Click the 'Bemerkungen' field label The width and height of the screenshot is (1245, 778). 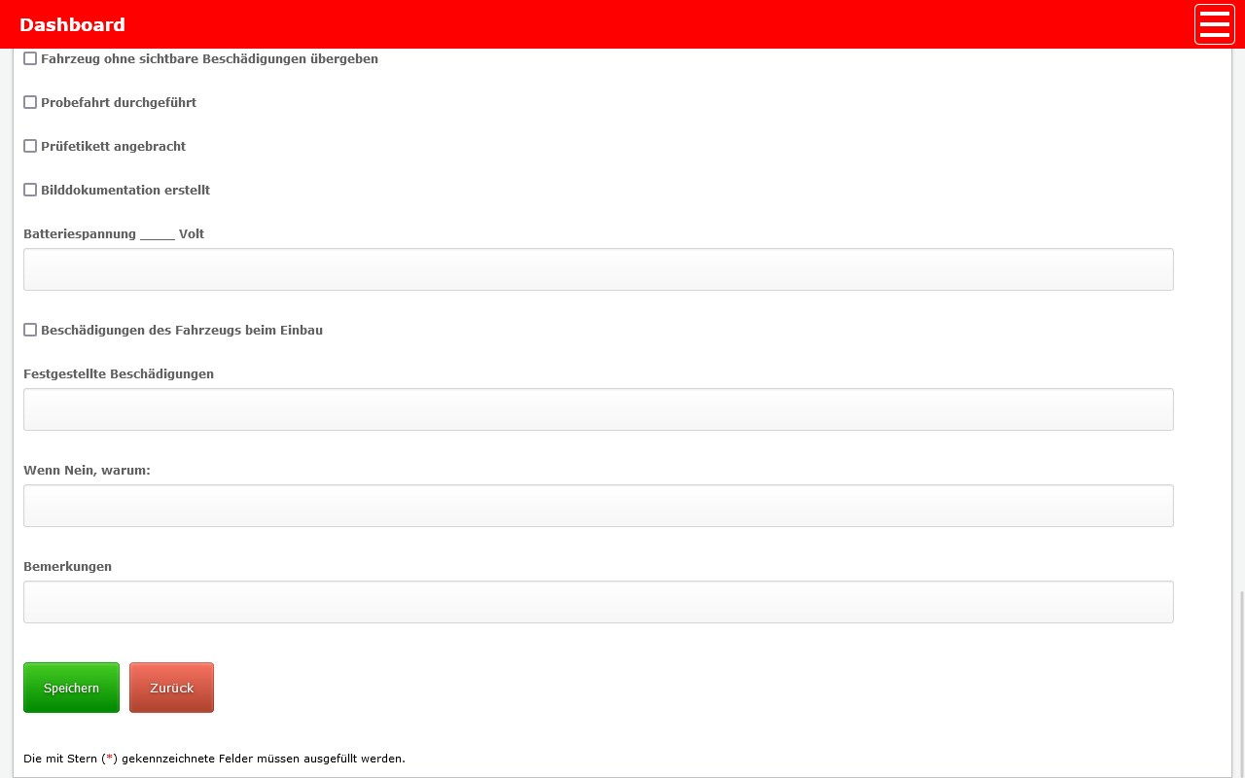67,567
